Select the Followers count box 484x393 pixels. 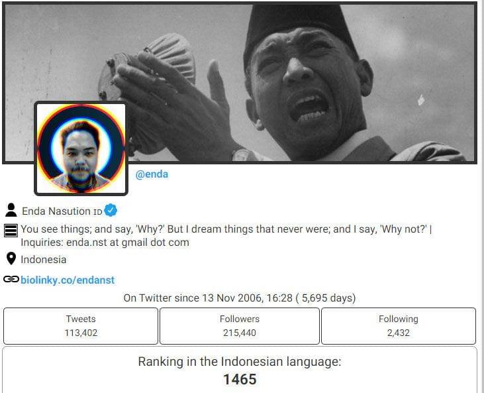[x=240, y=326]
